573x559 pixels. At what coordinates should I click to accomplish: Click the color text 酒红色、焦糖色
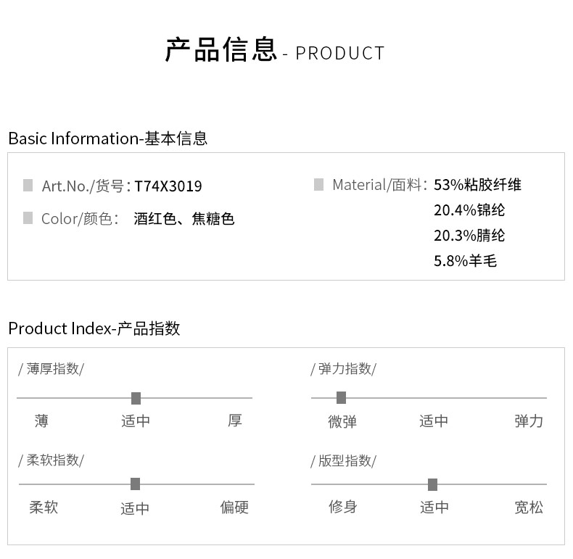(x=184, y=219)
